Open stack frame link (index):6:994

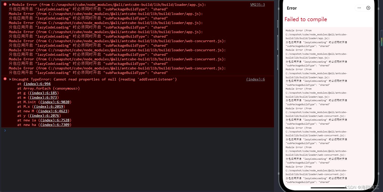[x=37, y=84]
